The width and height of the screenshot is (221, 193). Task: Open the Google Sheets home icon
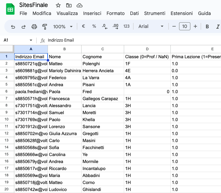10,9
